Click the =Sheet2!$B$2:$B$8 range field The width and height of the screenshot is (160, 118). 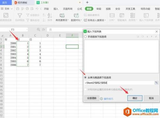point(119,83)
